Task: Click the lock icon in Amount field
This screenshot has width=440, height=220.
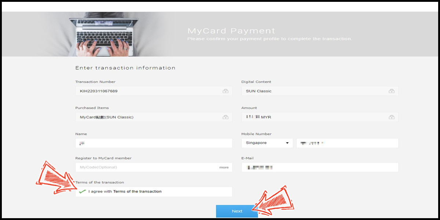Action: click(392, 117)
